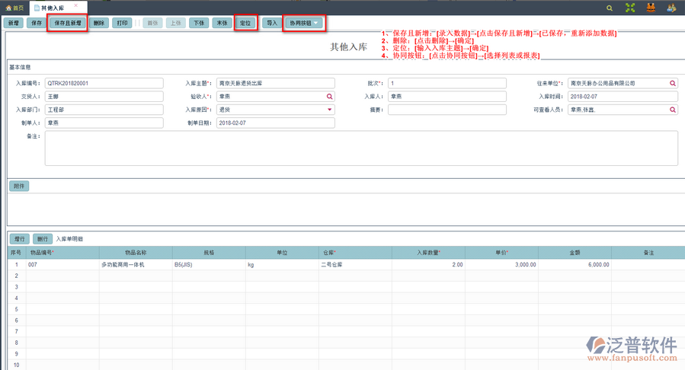Screen dimensions: 685x370
Task: Add a row with 增行 button
Action: (x=20, y=238)
